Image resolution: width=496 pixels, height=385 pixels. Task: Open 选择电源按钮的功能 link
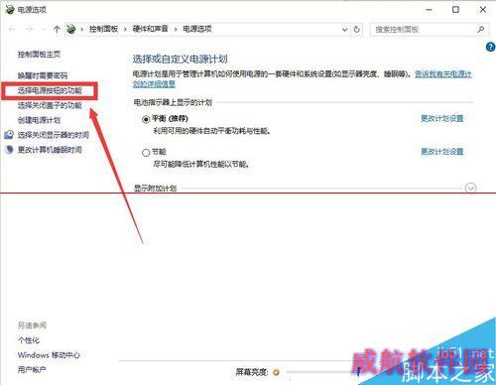(x=50, y=90)
